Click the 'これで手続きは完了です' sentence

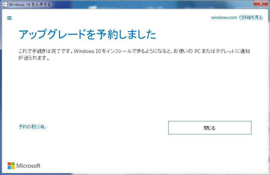[x=45, y=51]
